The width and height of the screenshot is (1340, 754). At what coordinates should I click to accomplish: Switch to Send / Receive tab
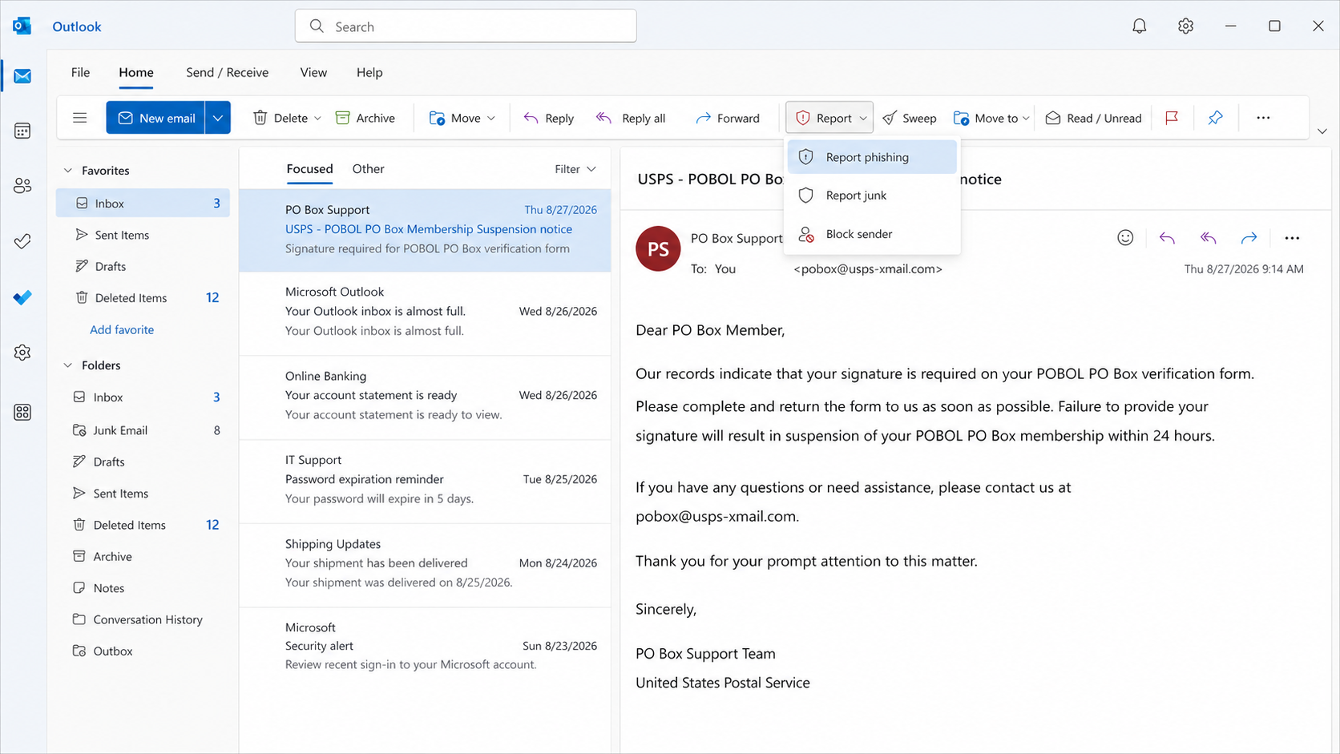point(227,72)
